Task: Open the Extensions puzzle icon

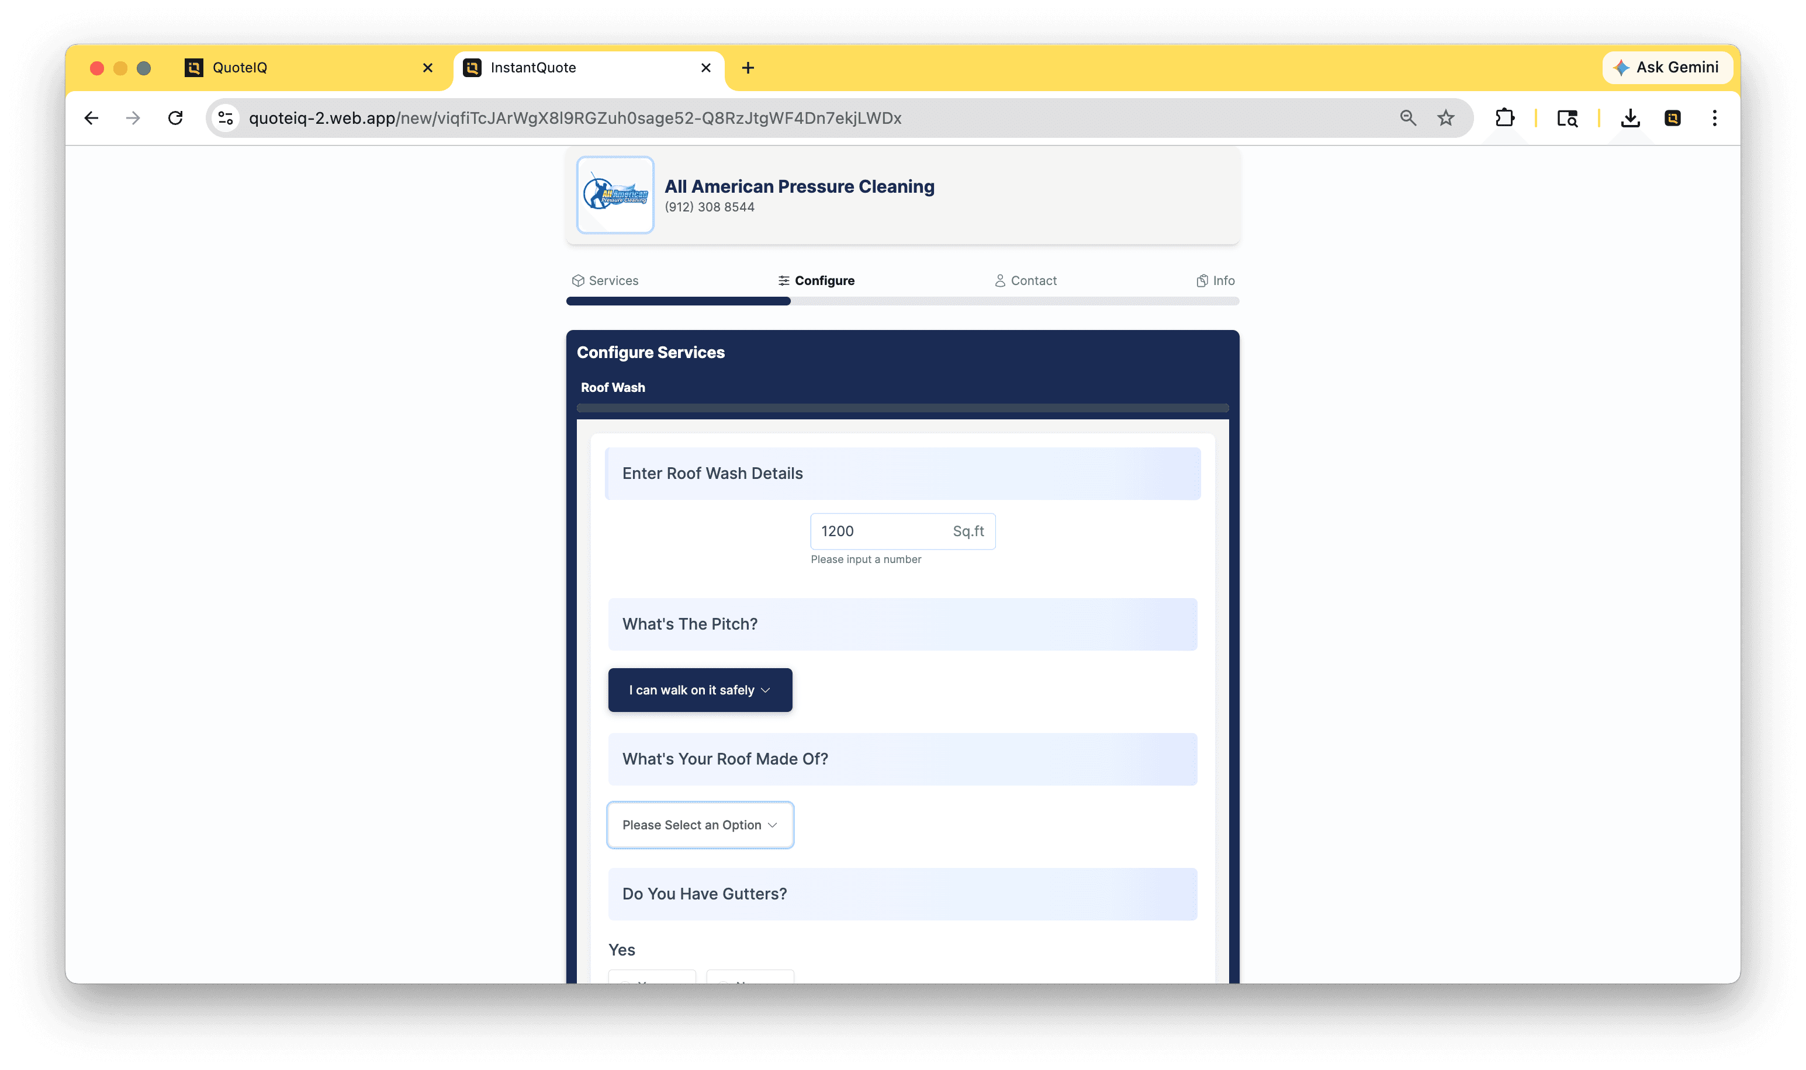Action: (x=1504, y=117)
